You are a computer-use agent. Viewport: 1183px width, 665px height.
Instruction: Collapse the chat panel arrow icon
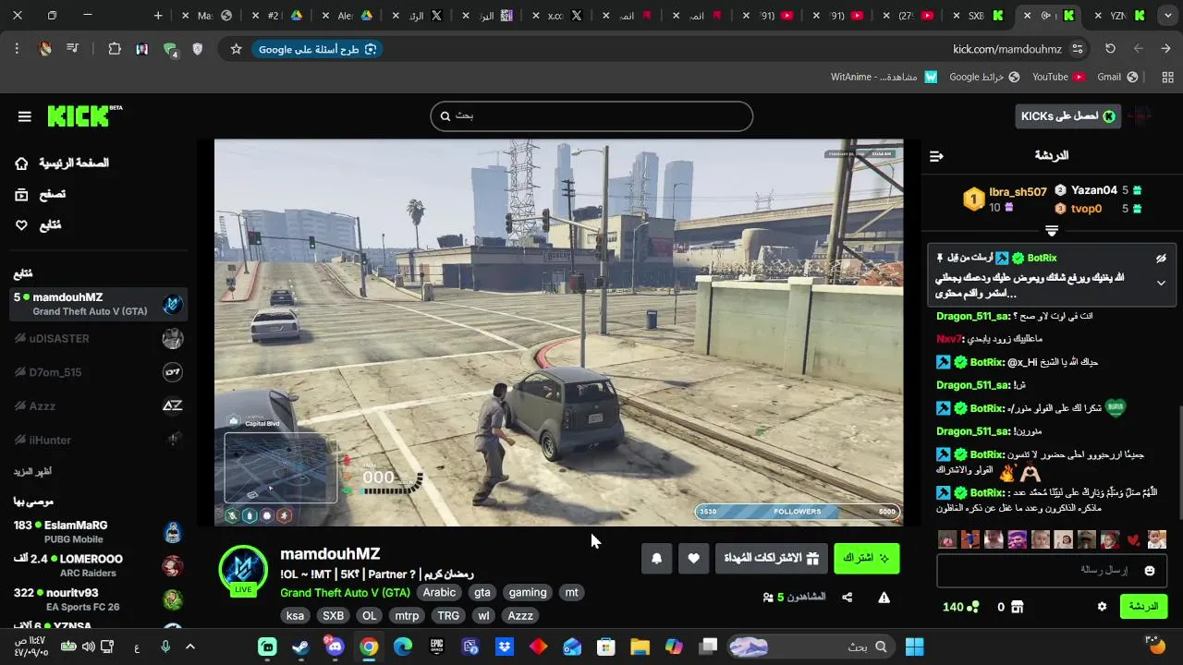[x=936, y=156]
